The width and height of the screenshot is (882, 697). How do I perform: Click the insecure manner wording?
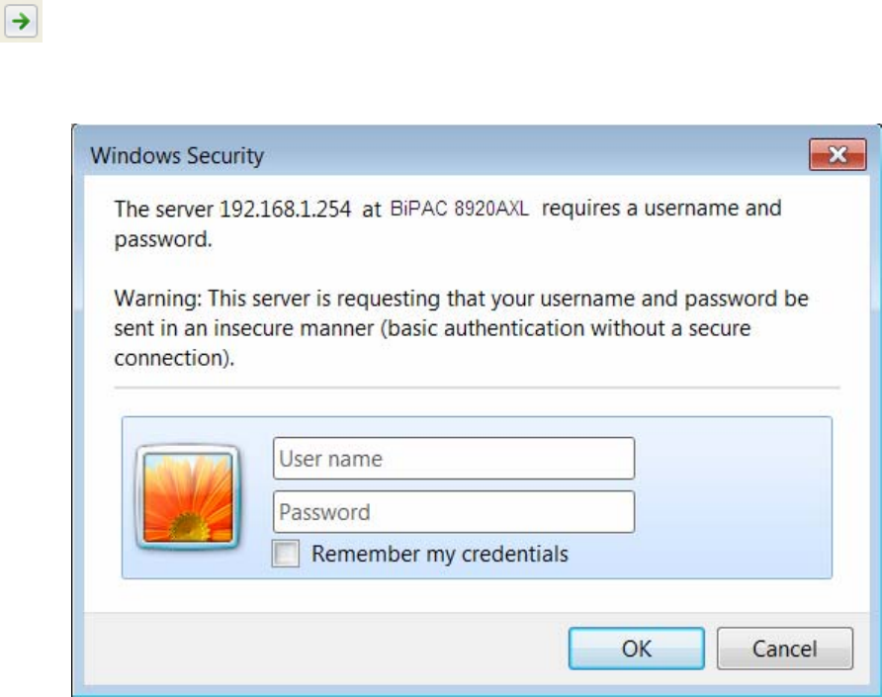(x=293, y=328)
